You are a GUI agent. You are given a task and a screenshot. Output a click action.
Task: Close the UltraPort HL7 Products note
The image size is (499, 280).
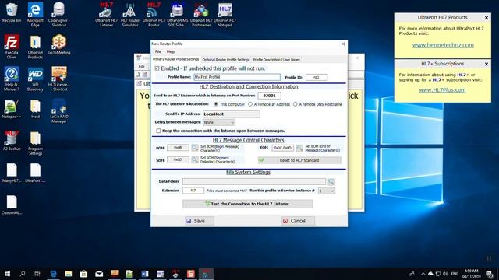(x=487, y=18)
